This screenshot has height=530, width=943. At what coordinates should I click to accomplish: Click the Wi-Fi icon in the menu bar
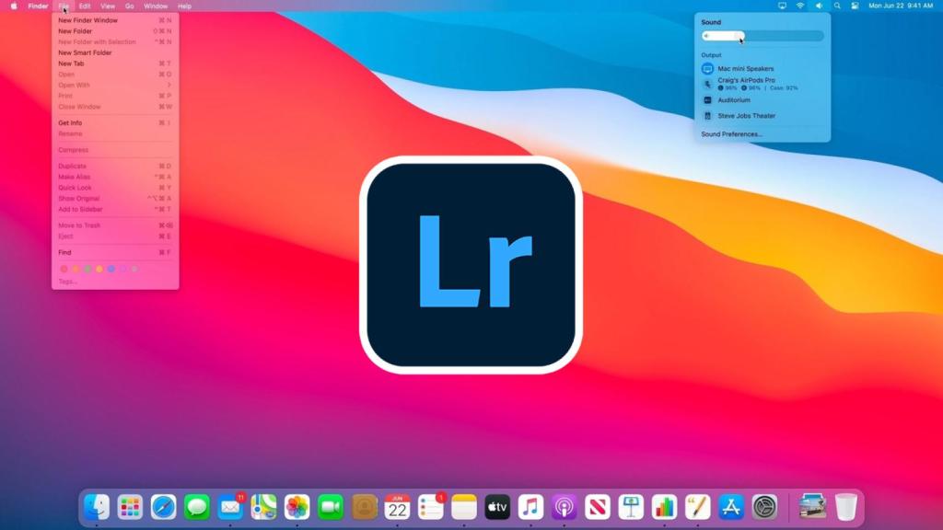tap(800, 6)
